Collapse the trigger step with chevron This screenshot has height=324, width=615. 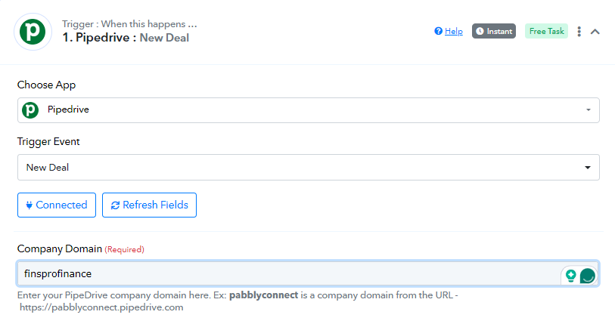click(595, 32)
